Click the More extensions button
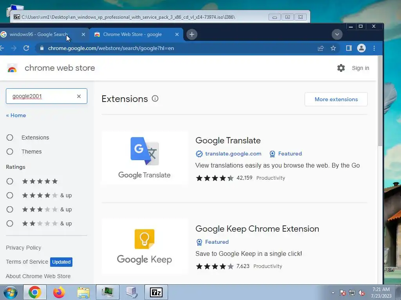Image resolution: width=401 pixels, height=300 pixels. (336, 99)
